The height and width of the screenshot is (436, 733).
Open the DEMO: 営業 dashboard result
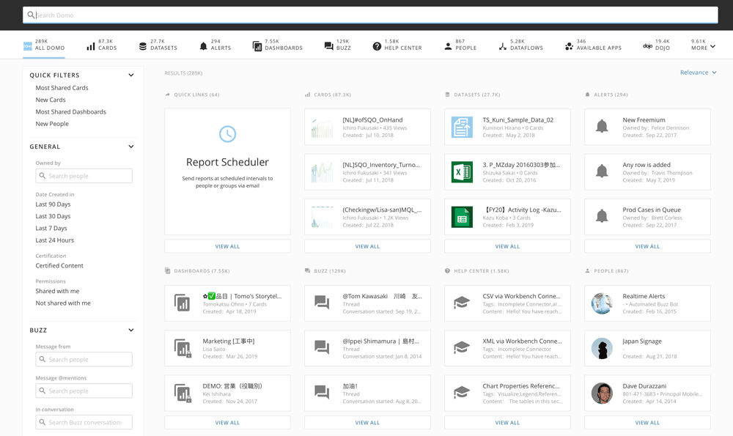228,393
